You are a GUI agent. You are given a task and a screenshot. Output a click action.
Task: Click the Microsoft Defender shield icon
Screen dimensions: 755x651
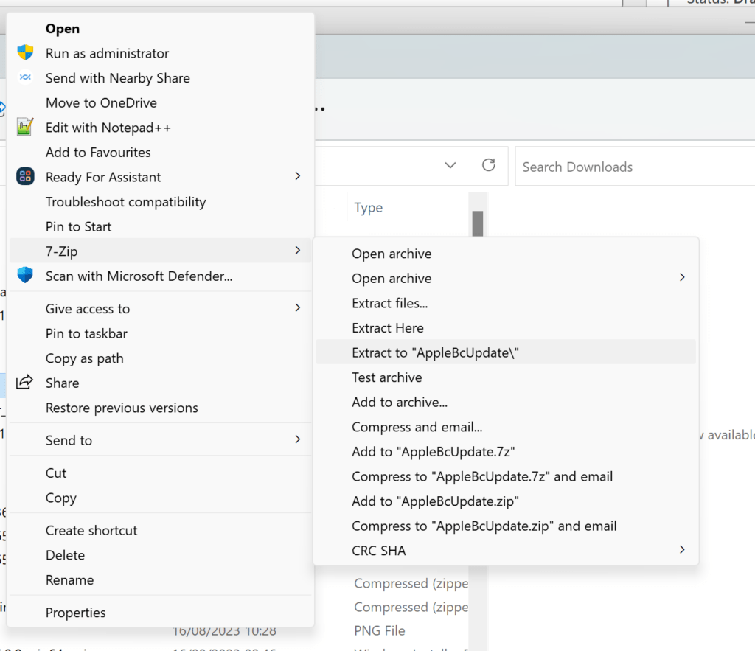tap(25, 275)
